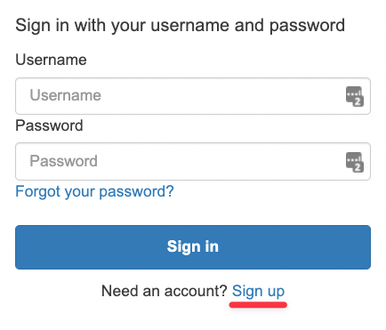Open the Forgot your password? link

[94, 191]
